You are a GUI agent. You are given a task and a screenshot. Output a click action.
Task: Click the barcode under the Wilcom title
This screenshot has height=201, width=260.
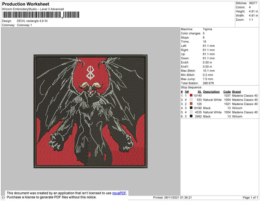(41, 15)
